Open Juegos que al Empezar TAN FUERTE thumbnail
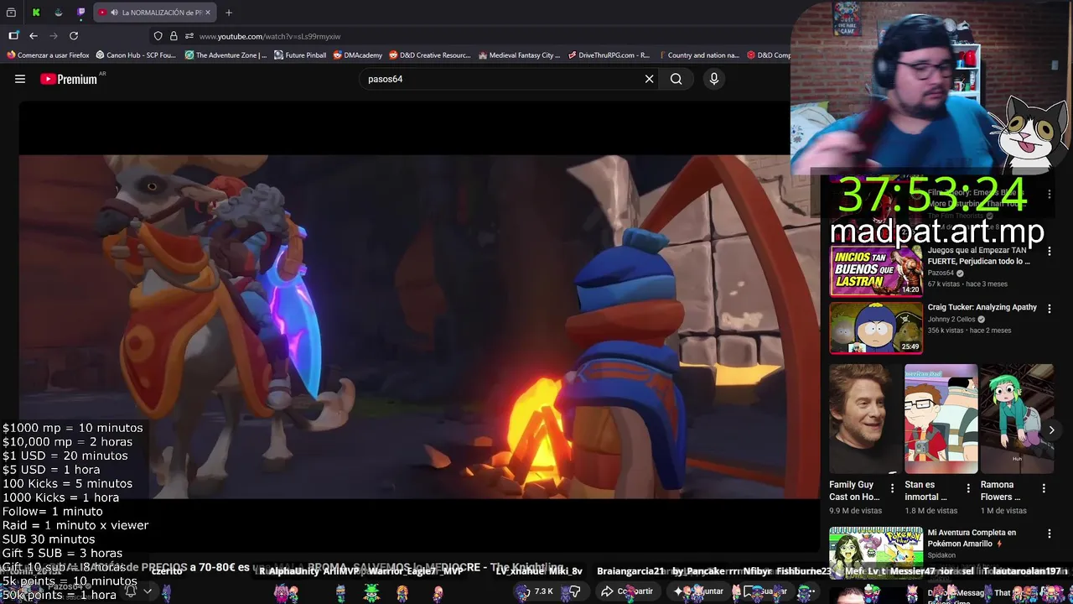The width and height of the screenshot is (1073, 604). 876,270
